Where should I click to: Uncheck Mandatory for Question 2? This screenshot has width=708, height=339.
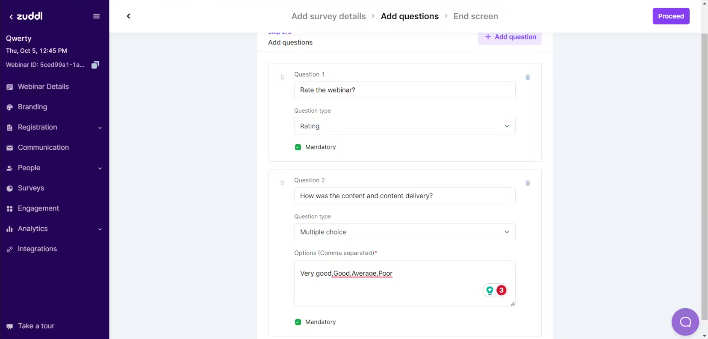pyautogui.click(x=298, y=322)
